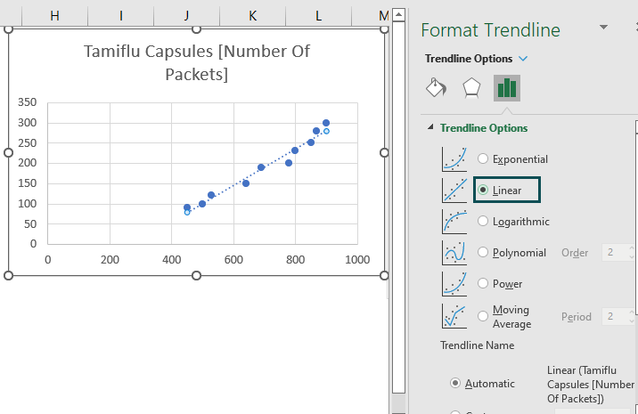Open the Effects pentagon tab
Image resolution: width=638 pixels, height=414 pixels.
[471, 87]
